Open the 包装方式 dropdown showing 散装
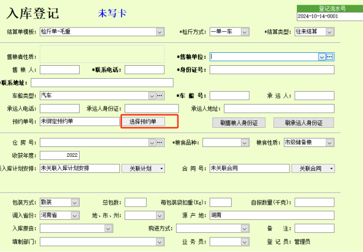Screen dimensions: 363x252 pos(74,202)
